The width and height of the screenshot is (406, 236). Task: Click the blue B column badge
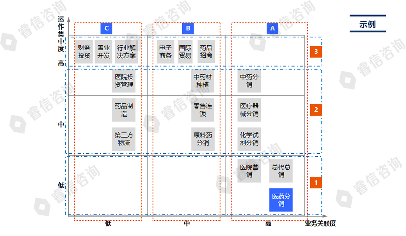pos(188,28)
